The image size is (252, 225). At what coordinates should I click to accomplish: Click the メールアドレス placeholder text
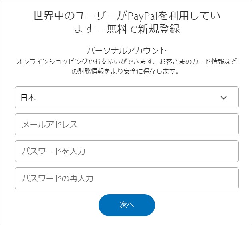(49, 125)
